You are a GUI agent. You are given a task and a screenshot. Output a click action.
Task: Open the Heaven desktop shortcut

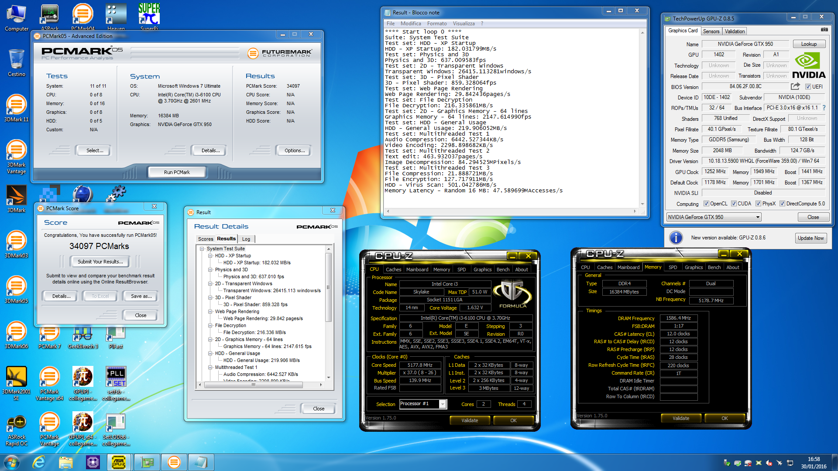pyautogui.click(x=116, y=17)
